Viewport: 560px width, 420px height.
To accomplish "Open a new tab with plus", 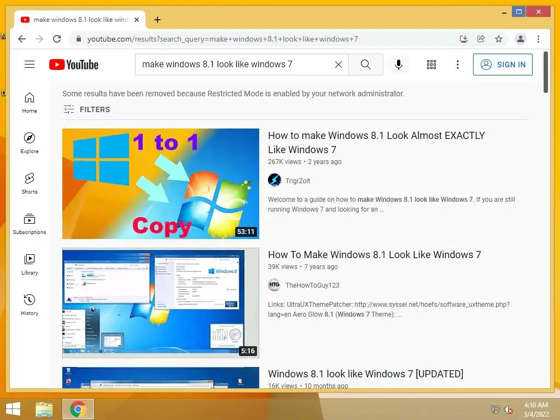I will pyautogui.click(x=157, y=20).
